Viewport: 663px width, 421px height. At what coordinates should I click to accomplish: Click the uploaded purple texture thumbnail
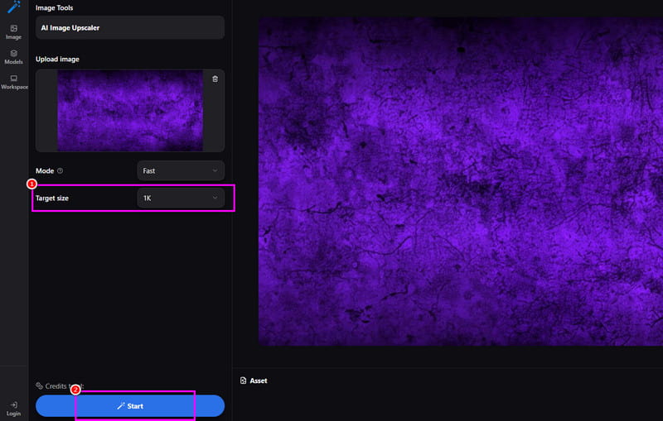click(130, 111)
